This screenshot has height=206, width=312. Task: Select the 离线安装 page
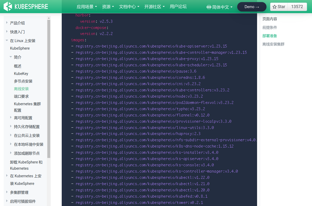[x=21, y=89]
